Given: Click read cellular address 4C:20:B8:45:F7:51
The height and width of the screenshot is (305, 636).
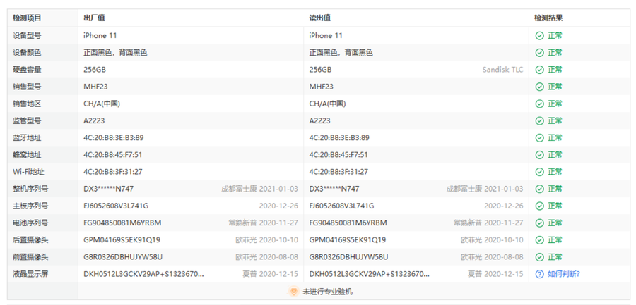Looking at the screenshot, I should 338,155.
